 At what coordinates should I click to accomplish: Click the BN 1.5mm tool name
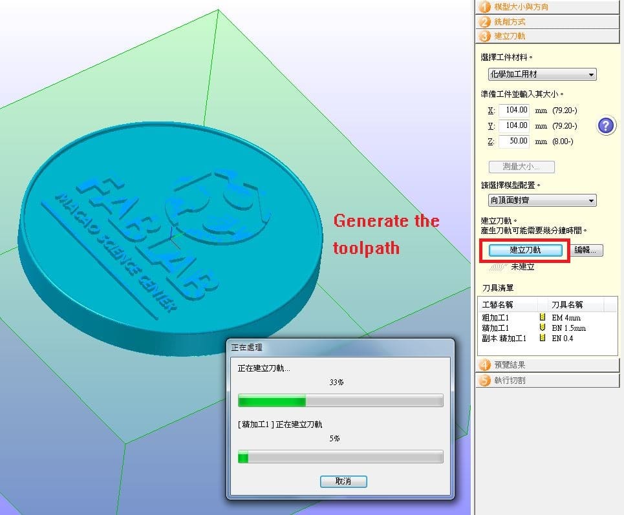pyautogui.click(x=568, y=328)
